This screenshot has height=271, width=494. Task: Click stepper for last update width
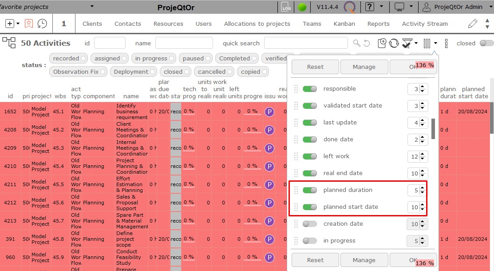tap(423, 123)
